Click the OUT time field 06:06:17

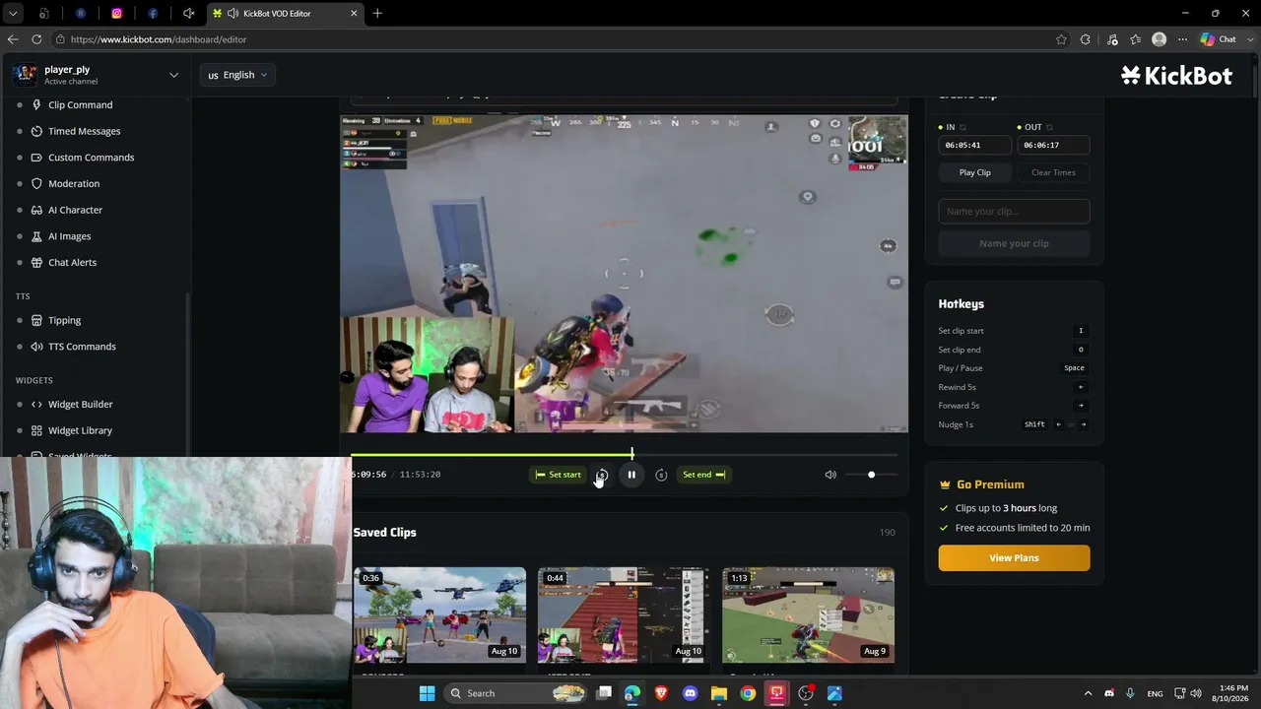[x=1053, y=145]
